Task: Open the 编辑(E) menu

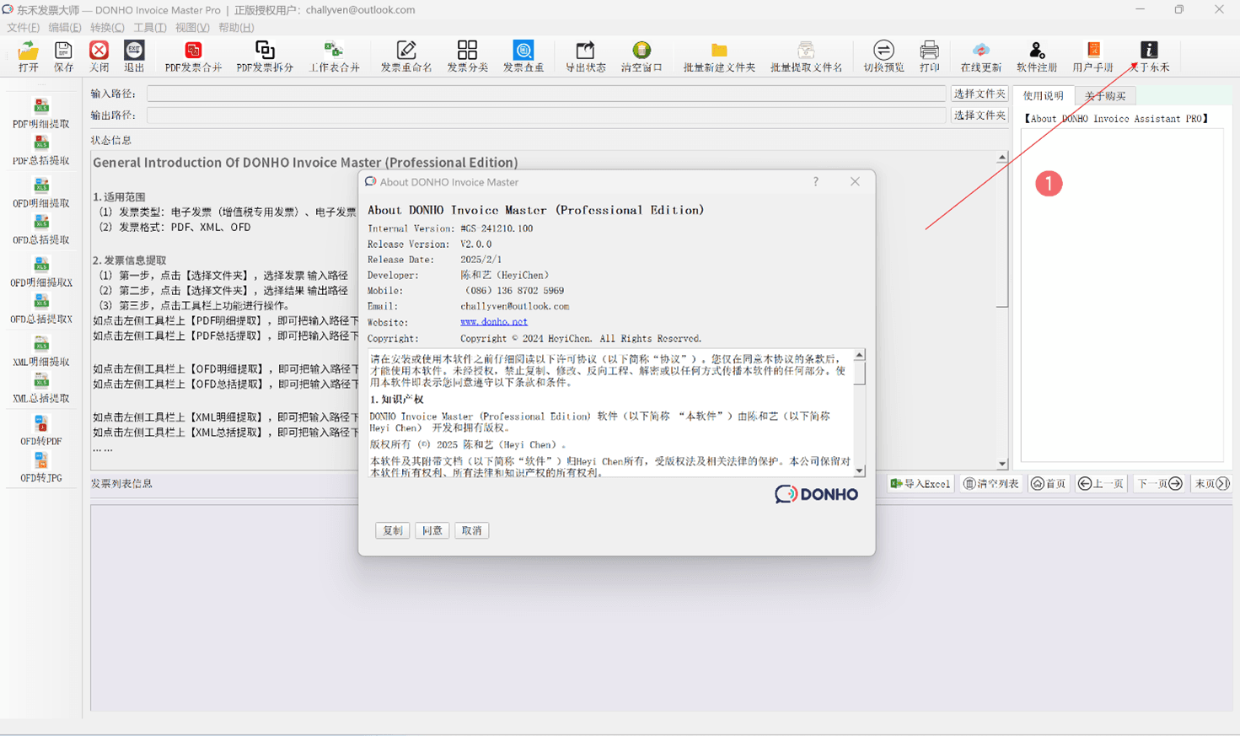Action: (65, 28)
